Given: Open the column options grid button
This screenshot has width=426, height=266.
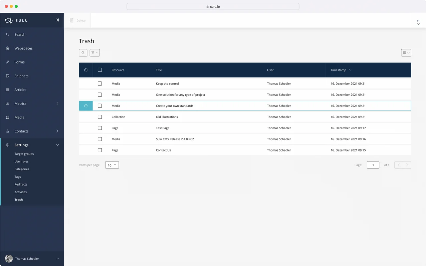Looking at the screenshot, I should click(406, 53).
